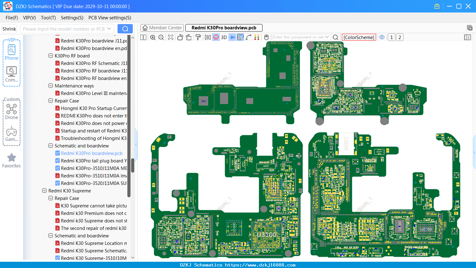Click the tree scroll up arrow
The image size is (476, 268).
(133, 37)
